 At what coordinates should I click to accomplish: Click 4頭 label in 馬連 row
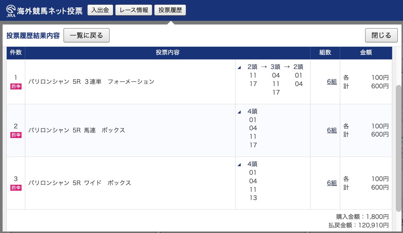click(253, 111)
